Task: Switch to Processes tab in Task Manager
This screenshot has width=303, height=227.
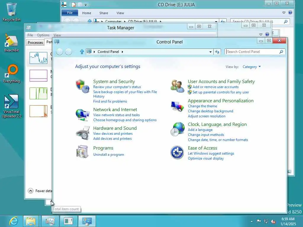Action: (35, 43)
